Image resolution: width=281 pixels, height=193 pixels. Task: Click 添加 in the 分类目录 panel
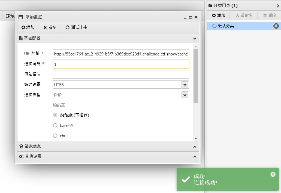click(x=219, y=15)
